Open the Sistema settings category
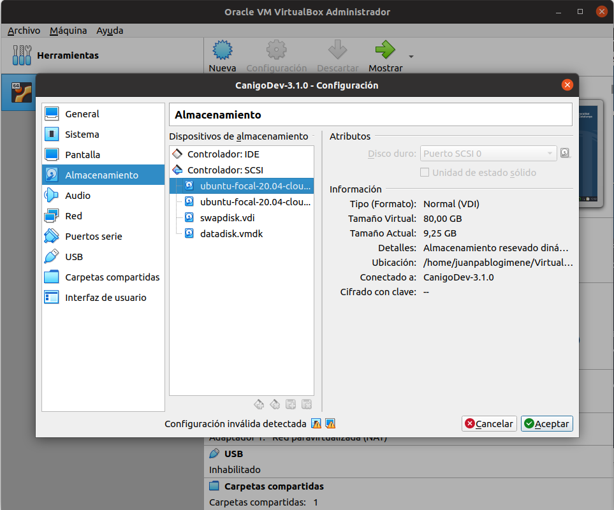 tap(103, 135)
